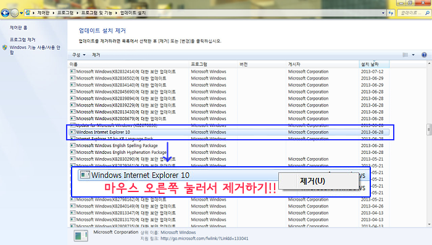Click the icon of Windows Internet Explorer 10 row

pos(73,132)
